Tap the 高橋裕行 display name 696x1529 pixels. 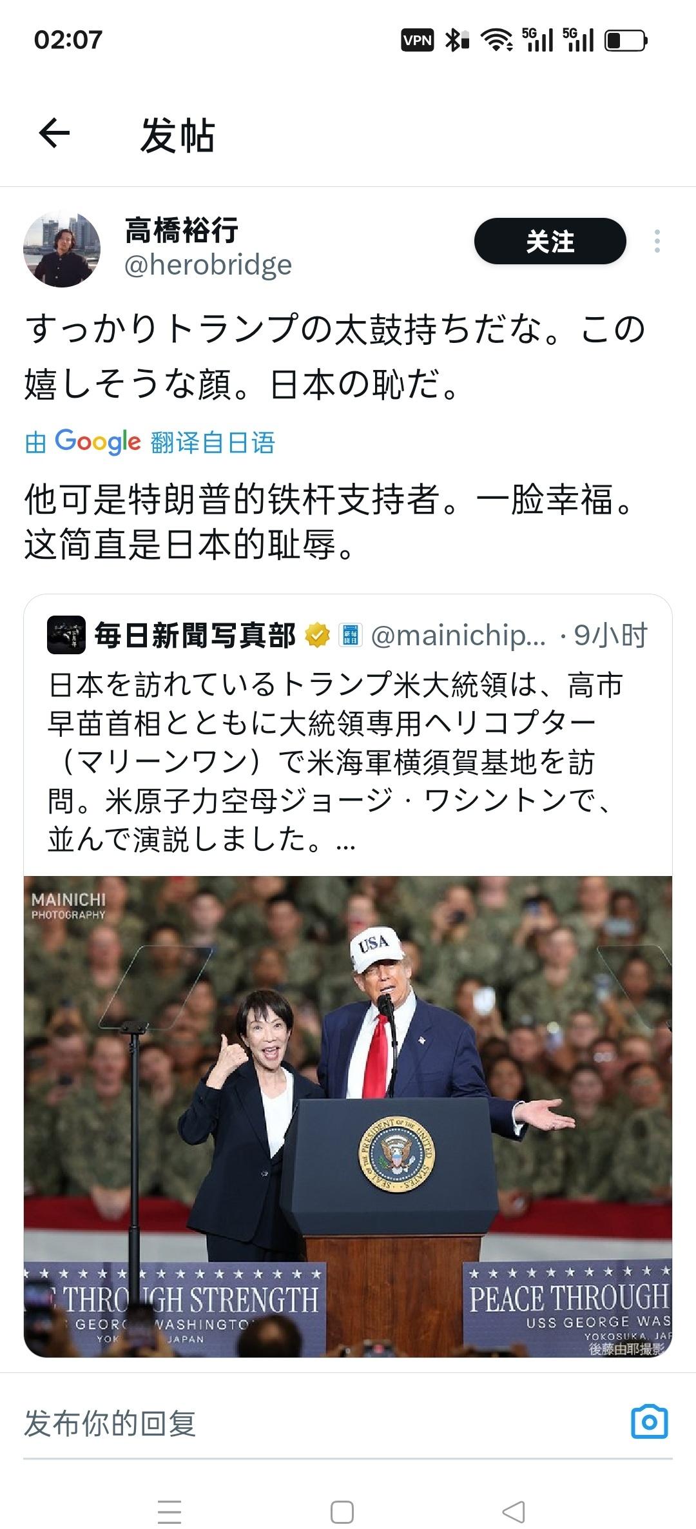tap(182, 230)
